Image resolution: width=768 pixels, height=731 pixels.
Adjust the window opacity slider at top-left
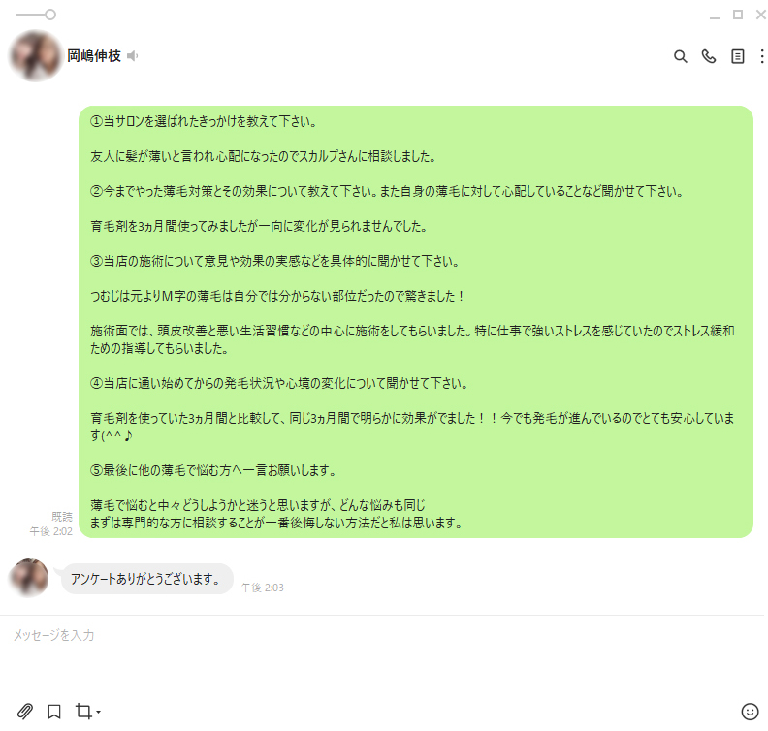(36, 15)
